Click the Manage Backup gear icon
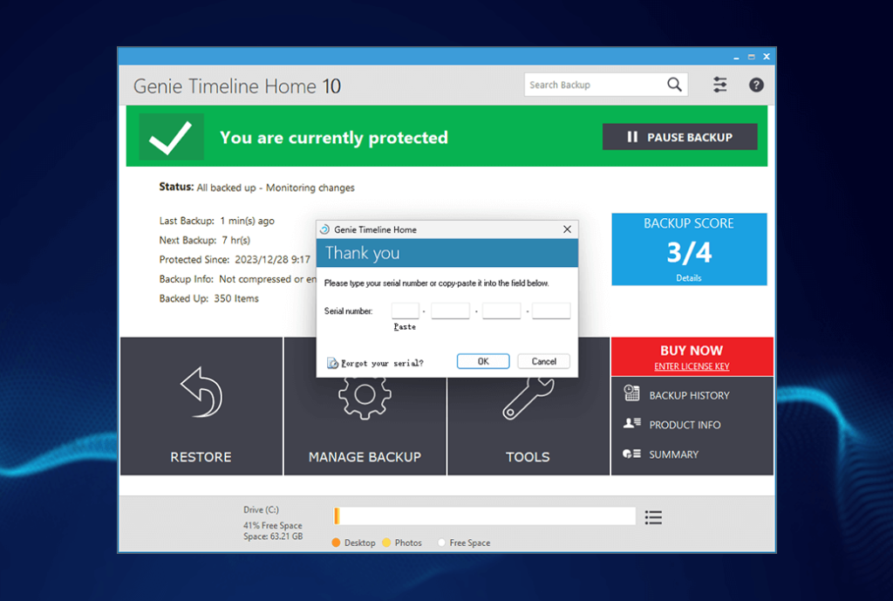 coord(365,397)
